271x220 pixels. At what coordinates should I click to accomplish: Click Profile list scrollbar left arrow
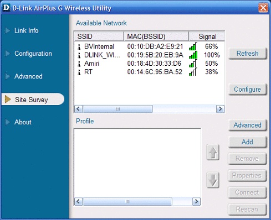coord(79,201)
